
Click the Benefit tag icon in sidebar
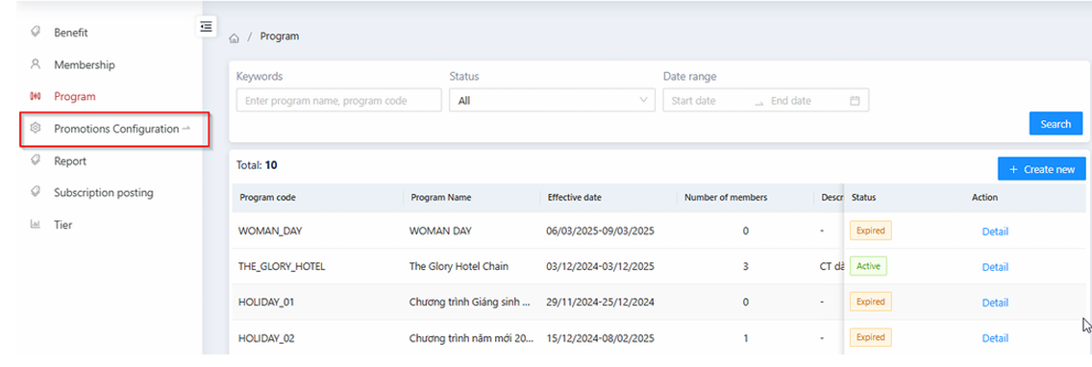click(36, 32)
